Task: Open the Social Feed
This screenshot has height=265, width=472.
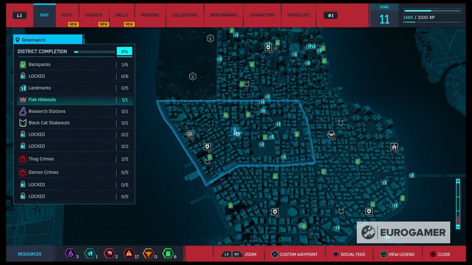Action: click(350, 254)
